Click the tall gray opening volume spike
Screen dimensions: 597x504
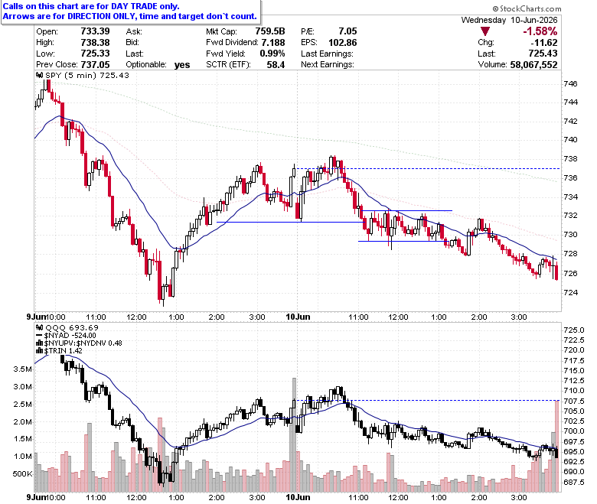[294, 434]
